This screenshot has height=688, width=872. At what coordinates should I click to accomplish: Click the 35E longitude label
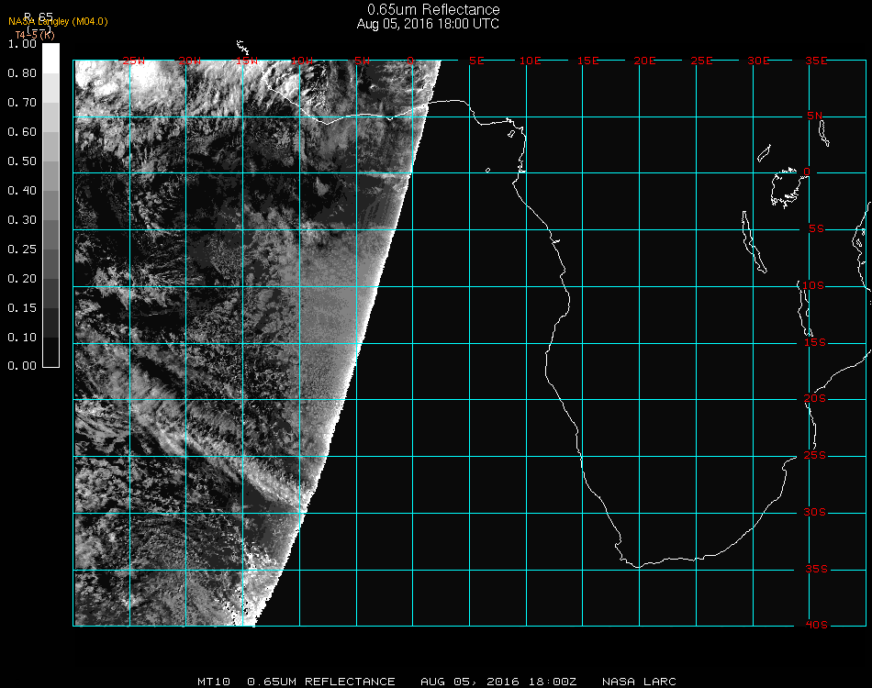point(816,61)
